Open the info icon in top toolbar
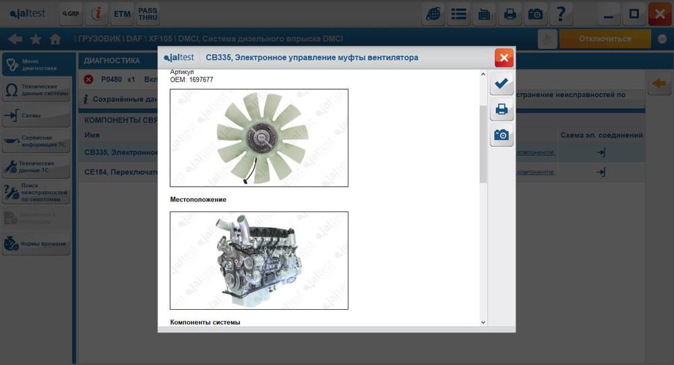The height and width of the screenshot is (365, 674). [97, 13]
